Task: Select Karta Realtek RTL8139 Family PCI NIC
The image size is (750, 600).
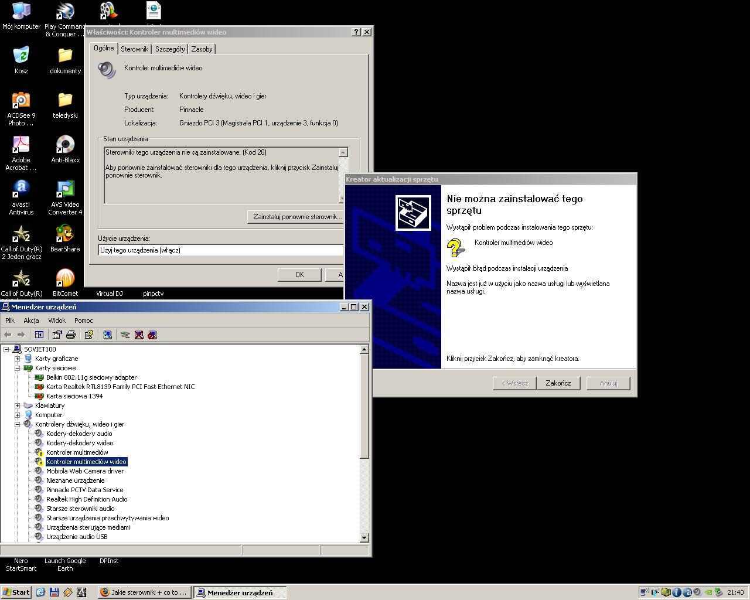Action: pyautogui.click(x=120, y=387)
